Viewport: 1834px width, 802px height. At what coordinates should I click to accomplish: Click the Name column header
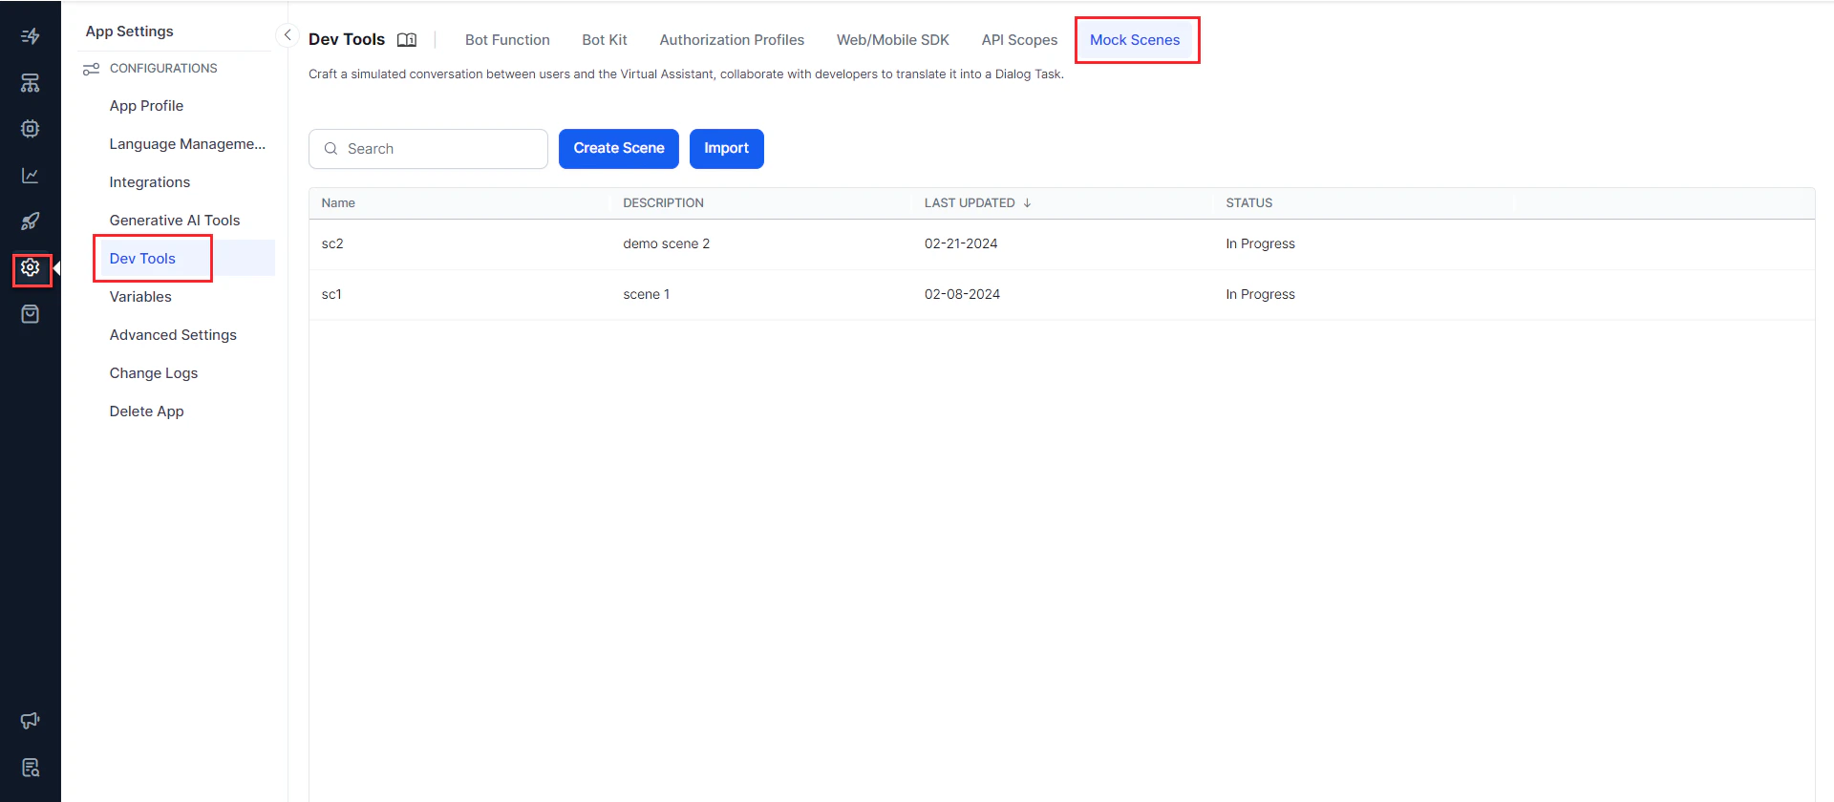pyautogui.click(x=338, y=203)
